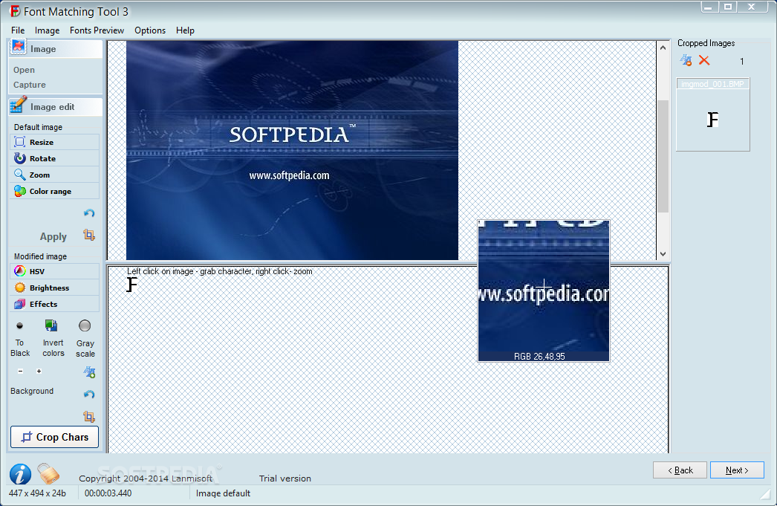Open the Fonts Preview menu
The height and width of the screenshot is (506, 777).
[x=97, y=30]
